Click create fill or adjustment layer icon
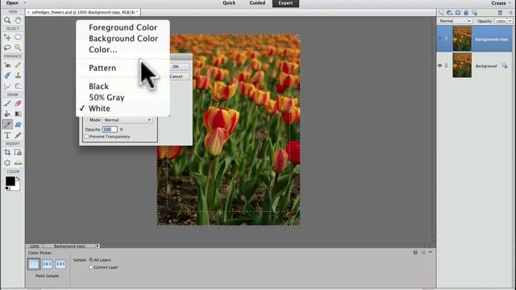 coord(450,13)
